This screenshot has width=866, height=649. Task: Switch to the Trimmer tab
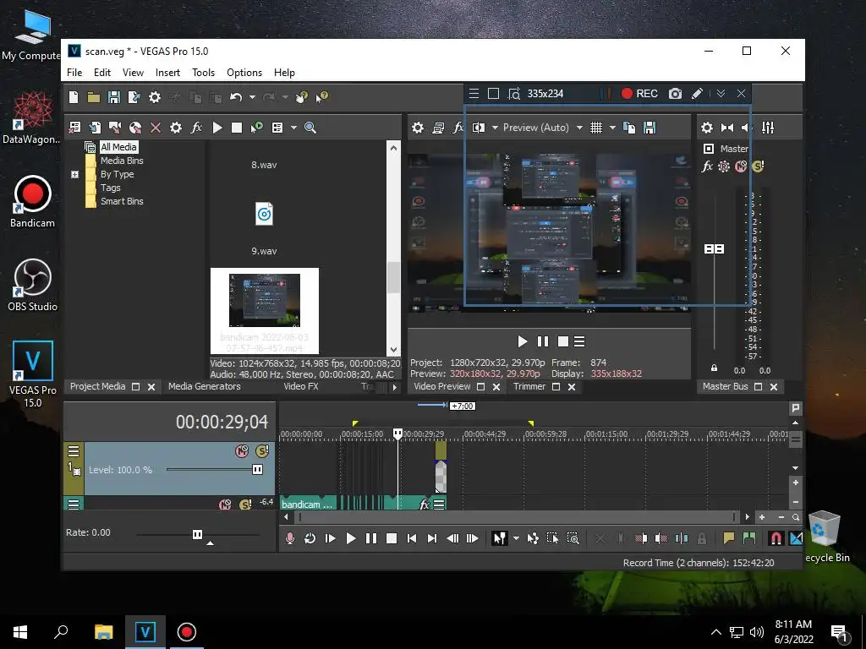pyautogui.click(x=529, y=387)
